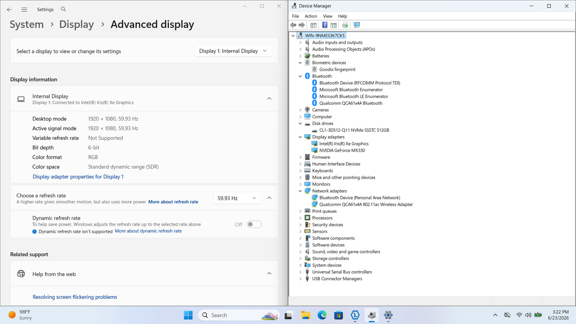The height and width of the screenshot is (324, 576).
Task: Click the Wi-Fi tray icon
Action: pos(519,315)
